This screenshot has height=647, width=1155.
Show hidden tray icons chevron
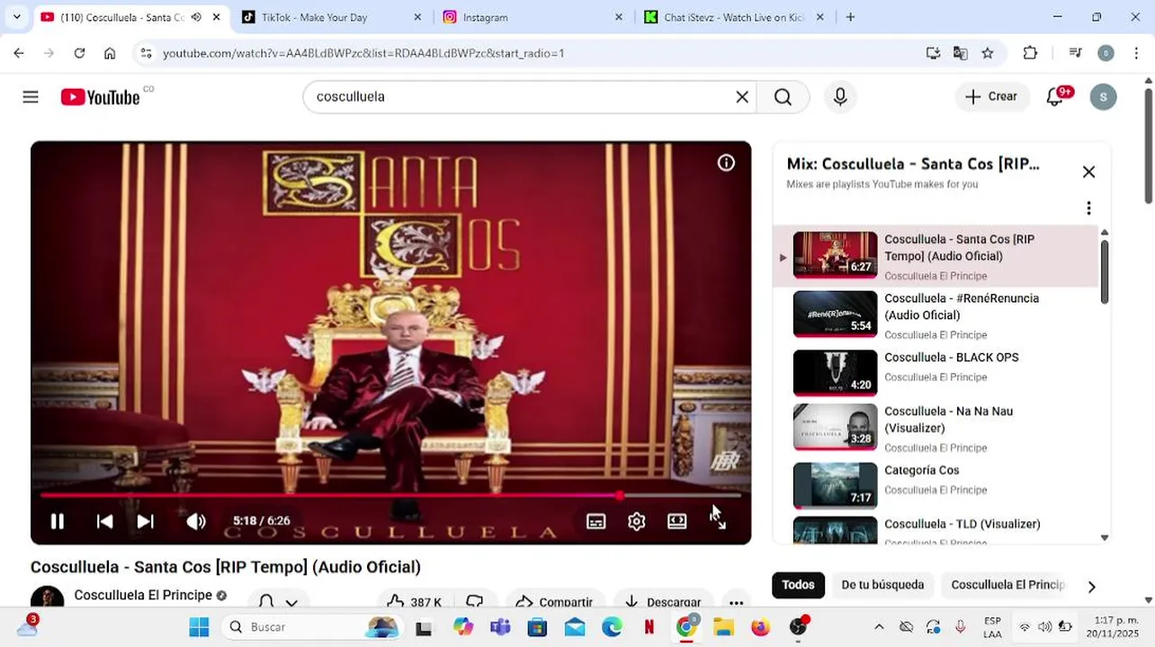click(x=879, y=626)
